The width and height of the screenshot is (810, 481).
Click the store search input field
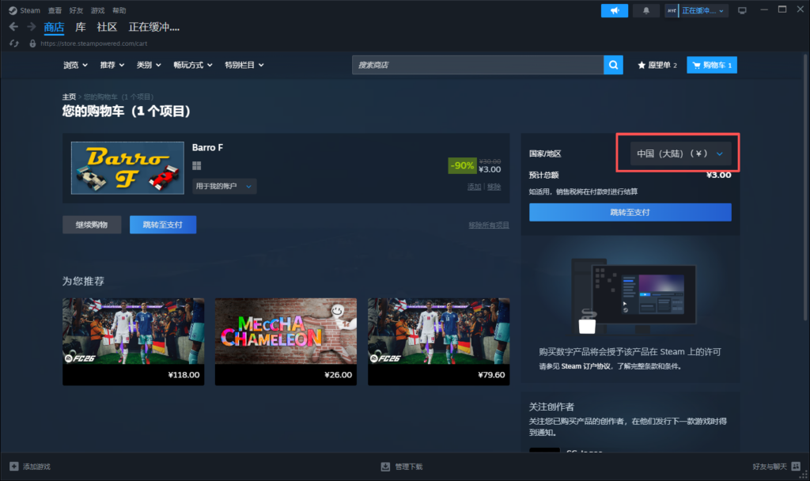[x=478, y=65]
